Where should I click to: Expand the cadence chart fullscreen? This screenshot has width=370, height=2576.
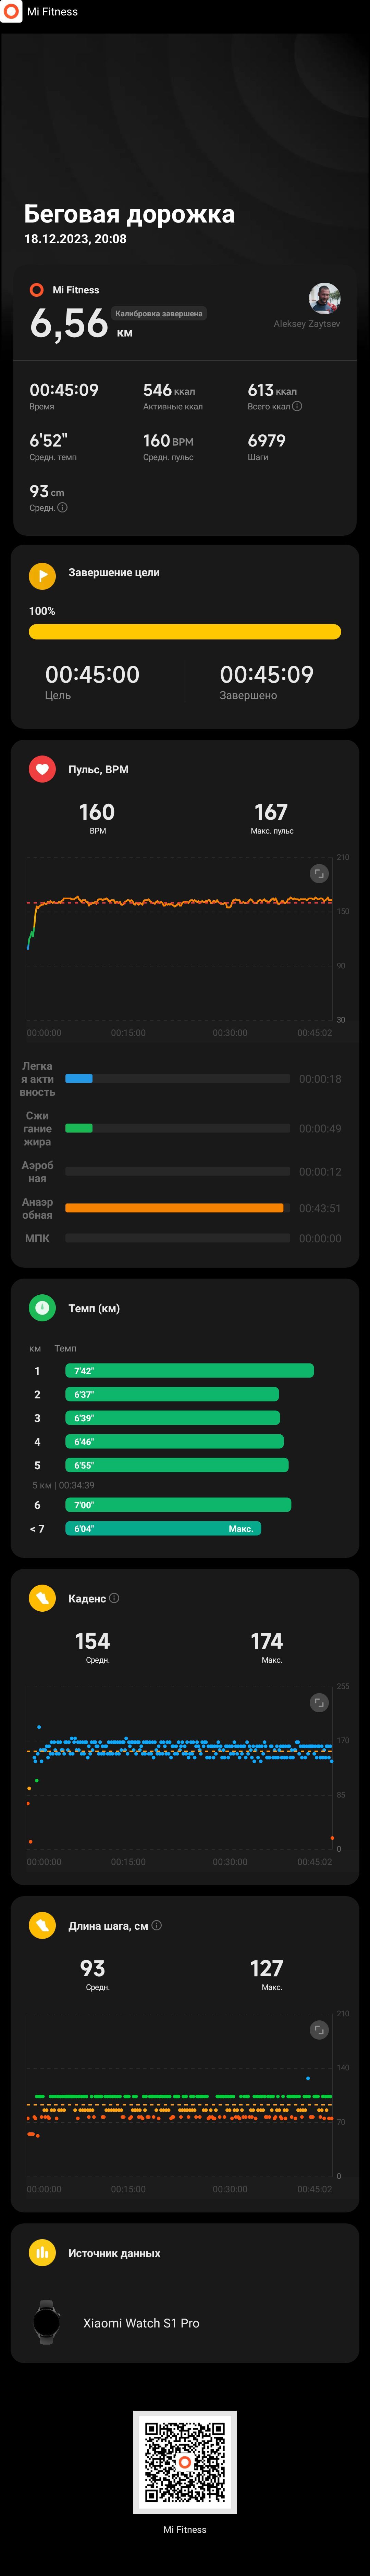tap(319, 1702)
